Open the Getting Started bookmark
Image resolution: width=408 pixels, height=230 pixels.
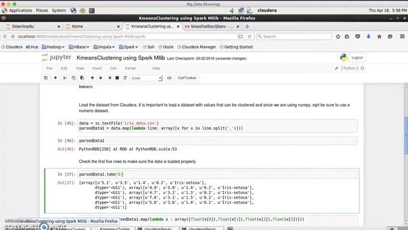click(x=236, y=47)
